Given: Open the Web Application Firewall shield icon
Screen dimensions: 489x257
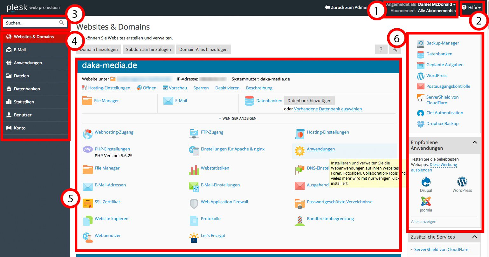Looking at the screenshot, I should (x=194, y=204).
